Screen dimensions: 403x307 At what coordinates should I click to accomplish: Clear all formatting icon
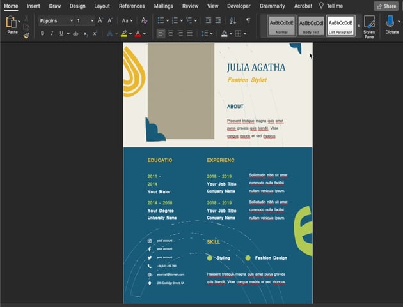coord(144,20)
